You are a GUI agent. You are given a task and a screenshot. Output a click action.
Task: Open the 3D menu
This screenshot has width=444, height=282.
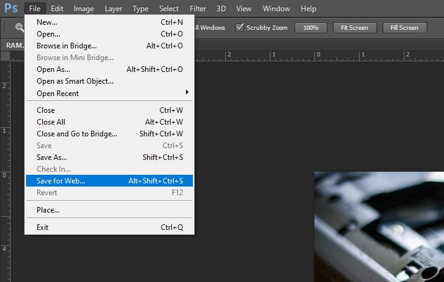coord(221,9)
